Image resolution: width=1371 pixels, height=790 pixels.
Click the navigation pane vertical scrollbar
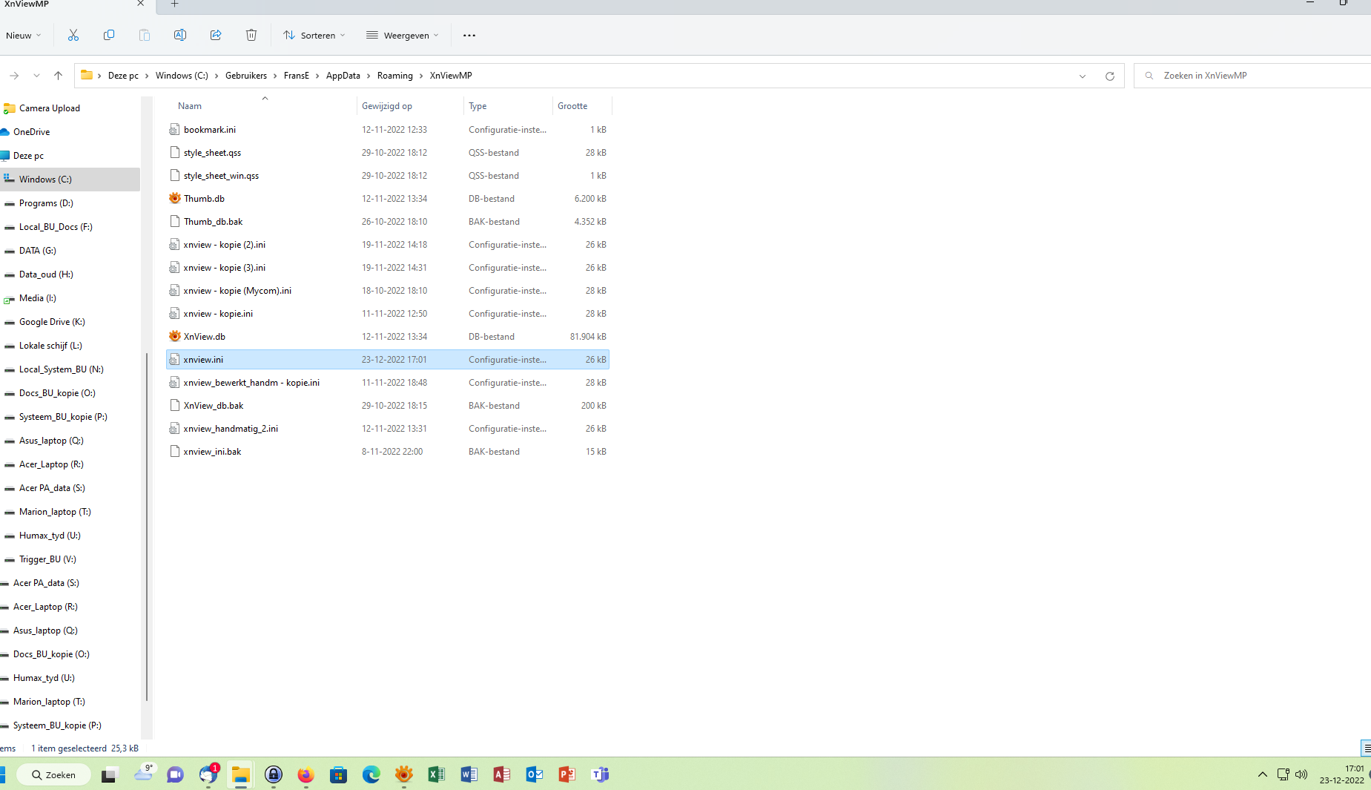(x=147, y=519)
